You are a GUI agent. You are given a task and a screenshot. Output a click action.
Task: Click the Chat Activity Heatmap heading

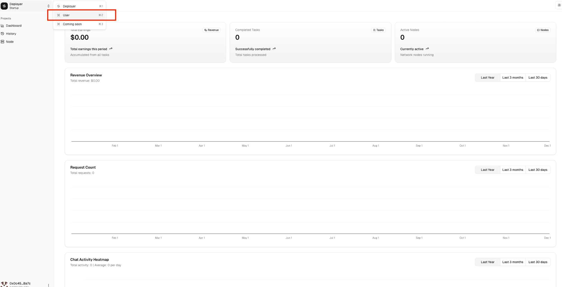[x=89, y=260]
